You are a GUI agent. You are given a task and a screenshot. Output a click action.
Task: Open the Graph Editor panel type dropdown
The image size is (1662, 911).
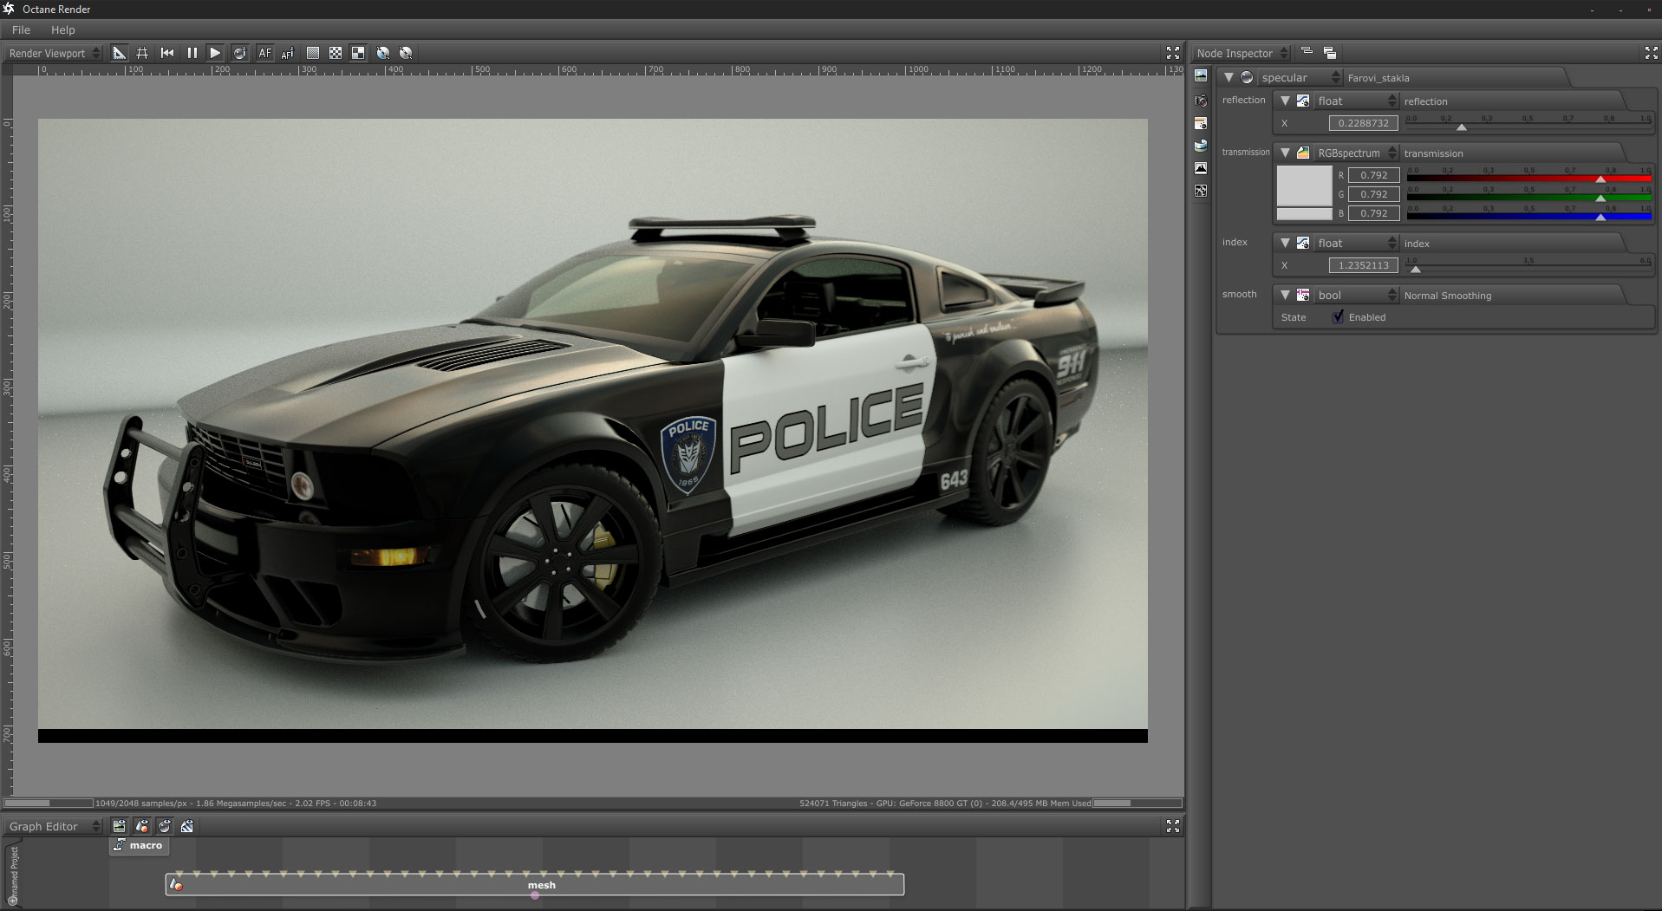point(54,826)
